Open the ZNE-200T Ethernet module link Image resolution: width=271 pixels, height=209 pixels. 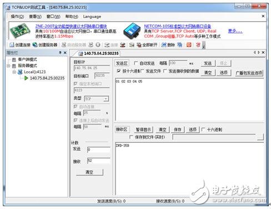click(71, 26)
